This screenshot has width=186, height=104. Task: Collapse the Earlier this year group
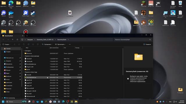pyautogui.click(x=24, y=72)
